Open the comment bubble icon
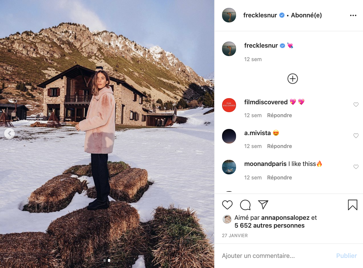The width and height of the screenshot is (363, 268). (245, 205)
